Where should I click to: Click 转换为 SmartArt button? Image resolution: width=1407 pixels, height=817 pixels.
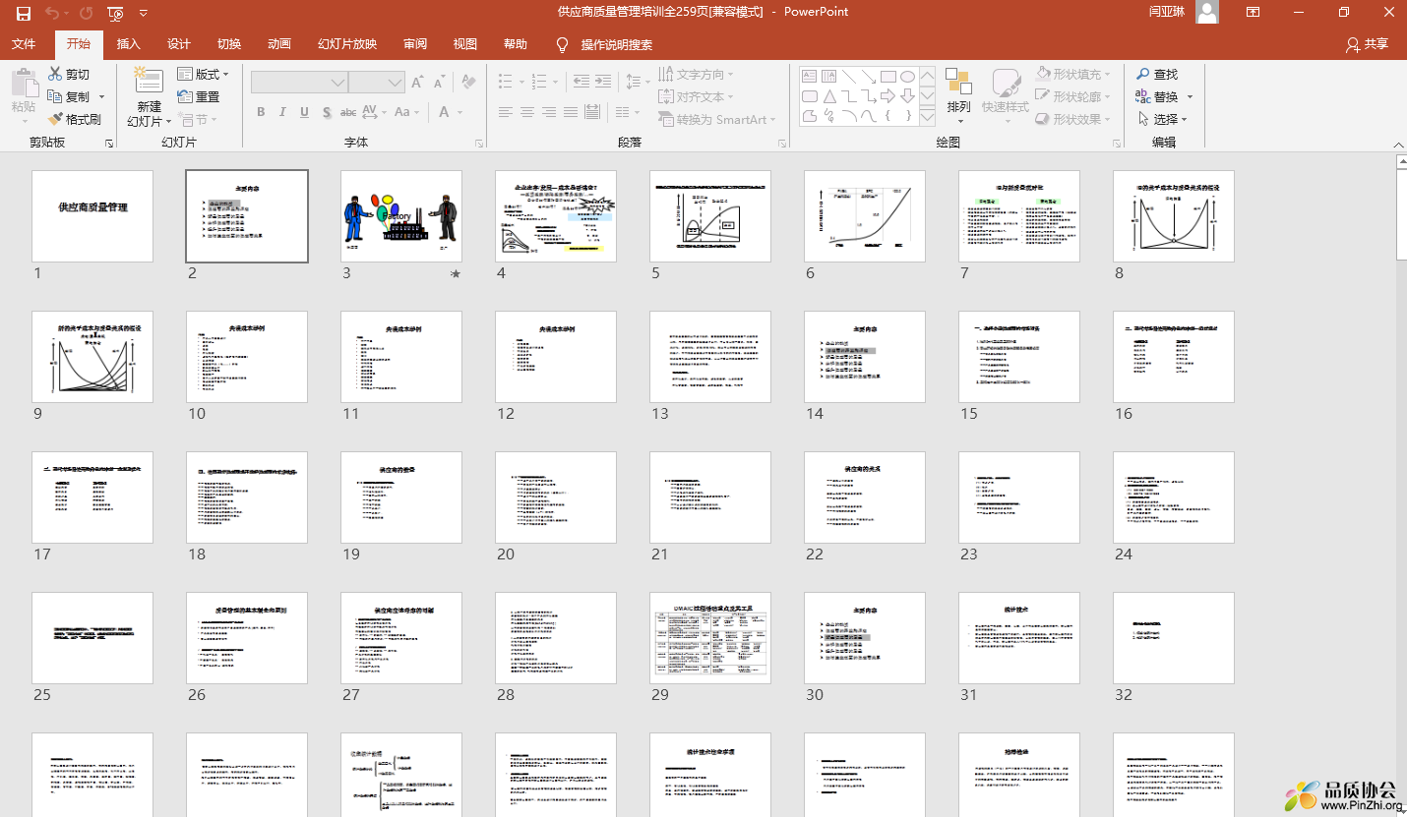click(x=717, y=119)
